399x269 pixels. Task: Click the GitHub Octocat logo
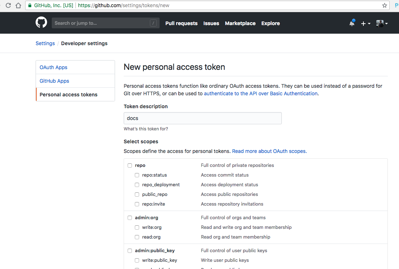[41, 23]
